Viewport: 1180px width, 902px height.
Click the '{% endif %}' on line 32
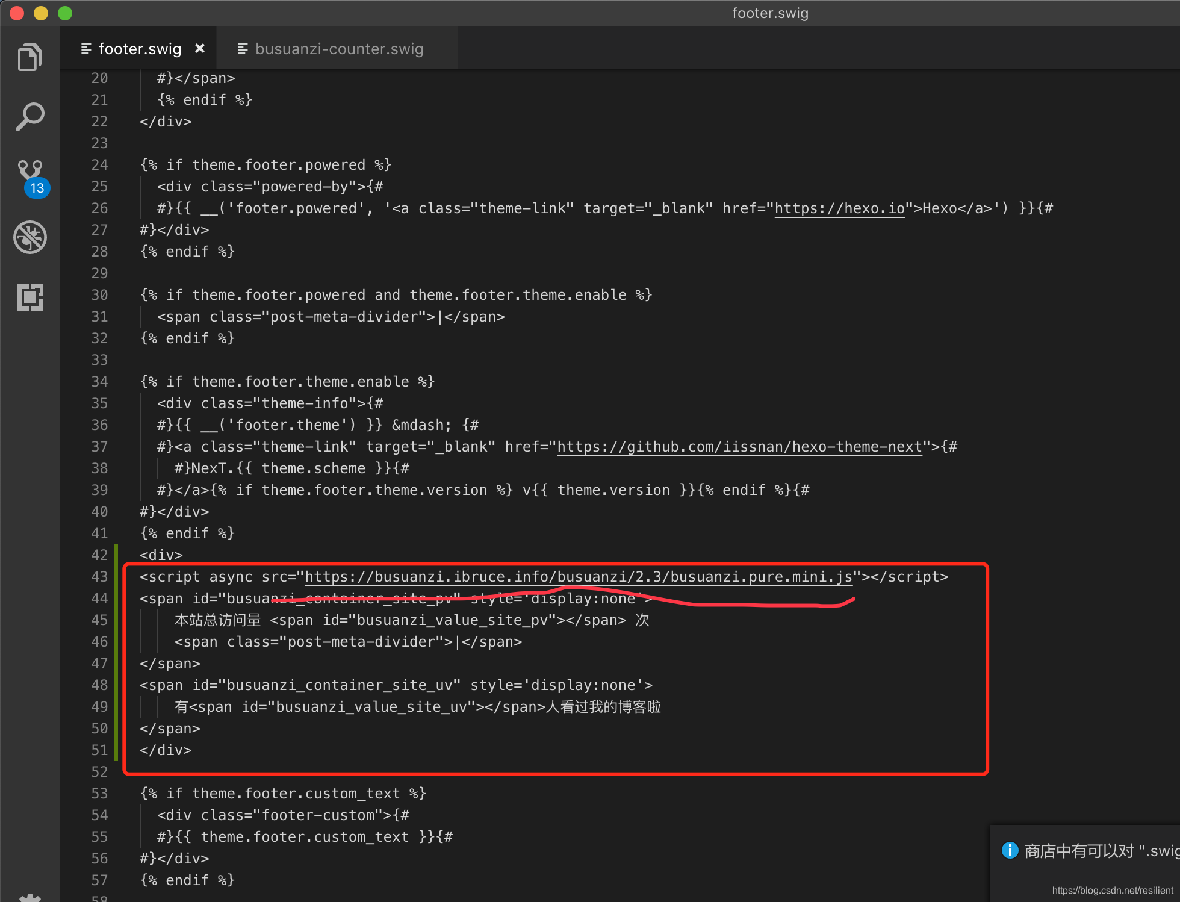click(187, 338)
